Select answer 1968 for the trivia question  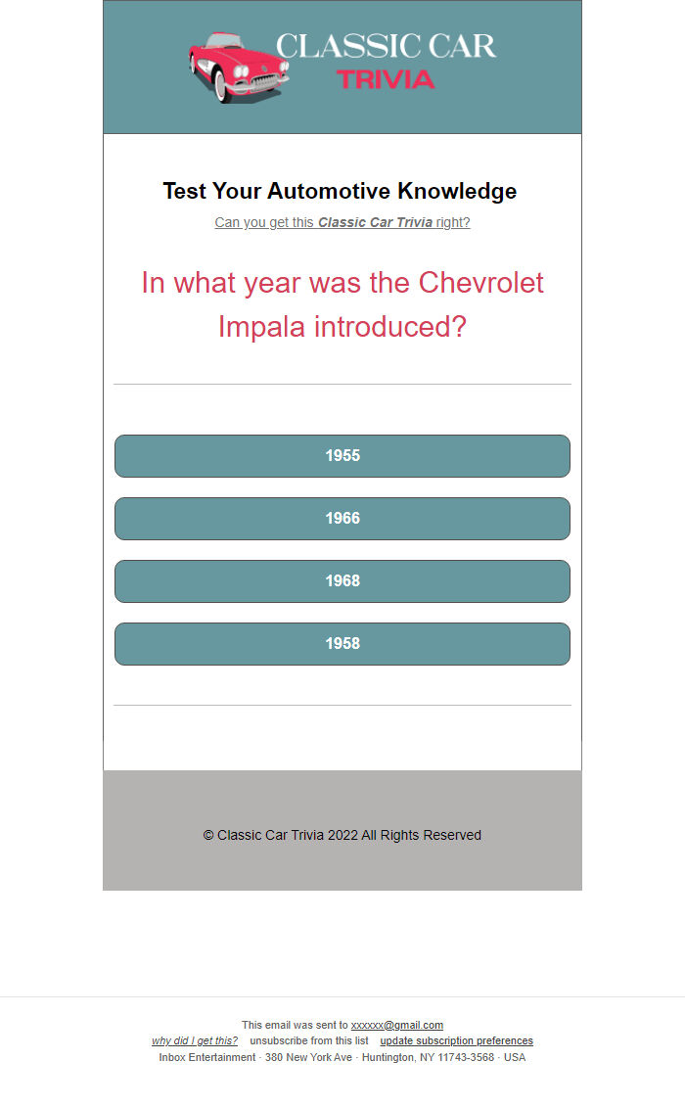[342, 580]
